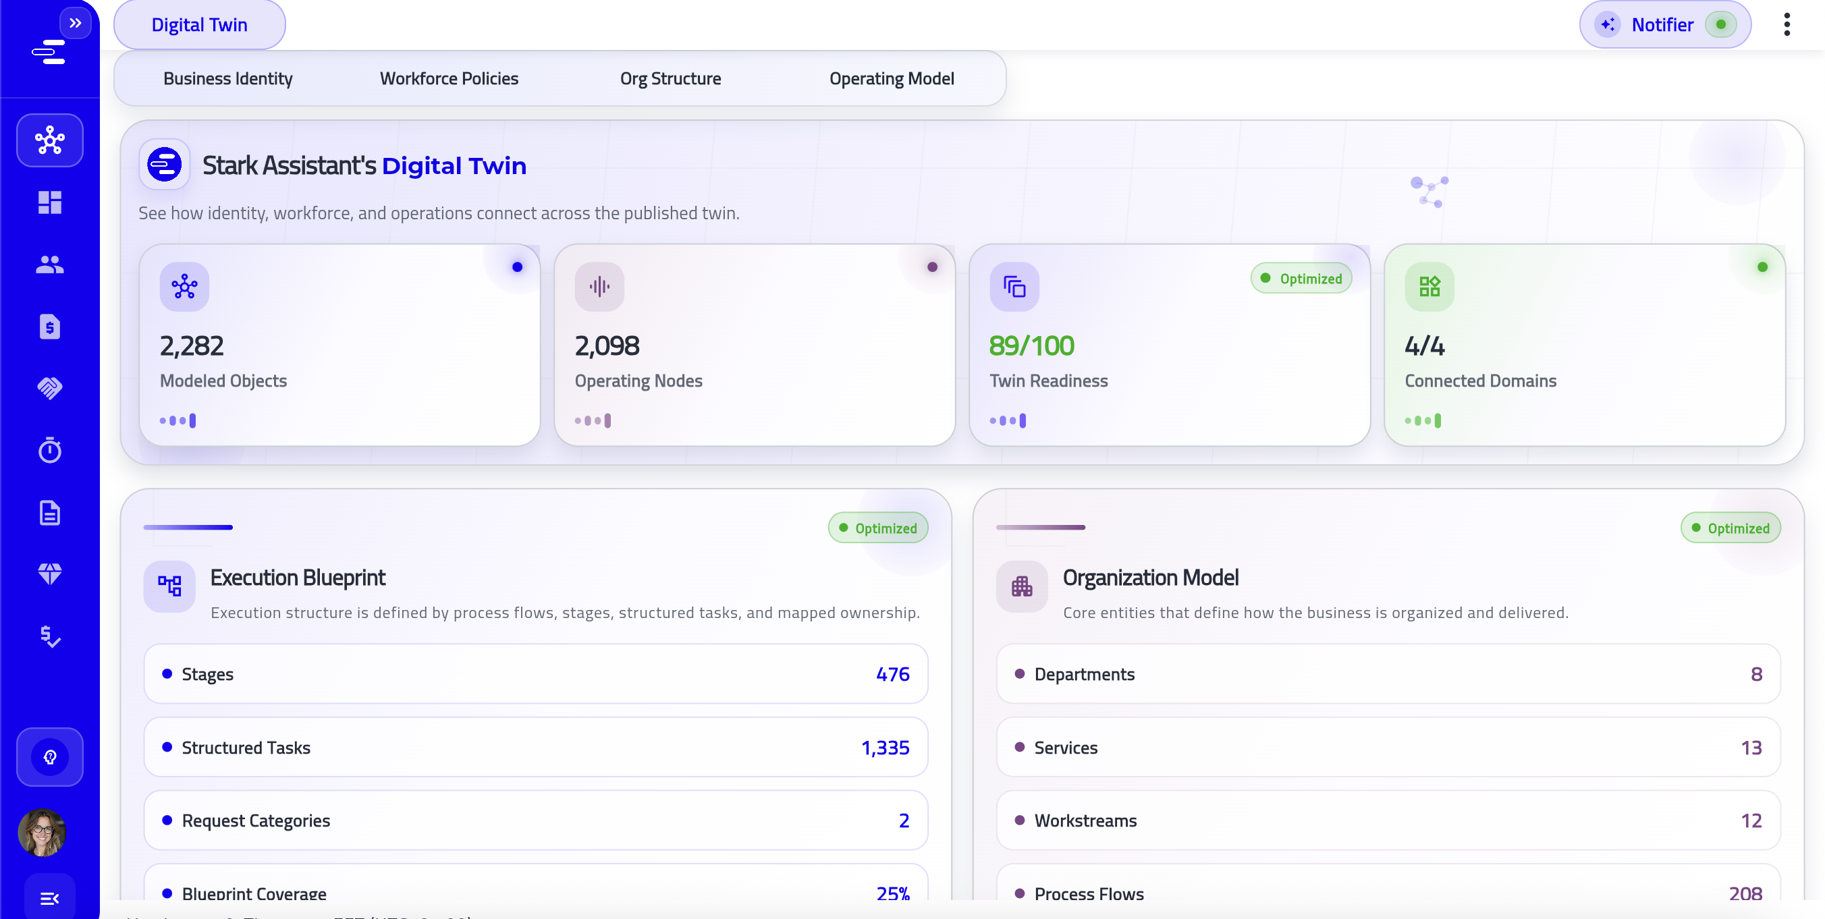Click the diamond premium icon in the sidebar

click(49, 574)
